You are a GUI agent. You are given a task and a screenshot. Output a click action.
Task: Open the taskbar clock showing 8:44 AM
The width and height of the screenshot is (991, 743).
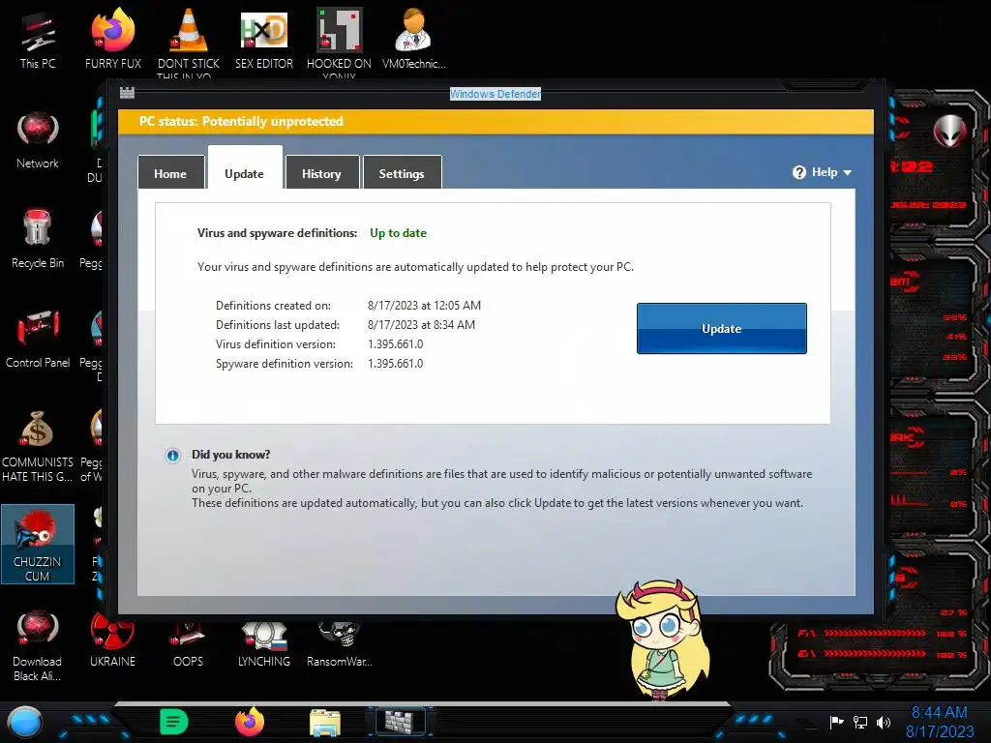(x=939, y=713)
